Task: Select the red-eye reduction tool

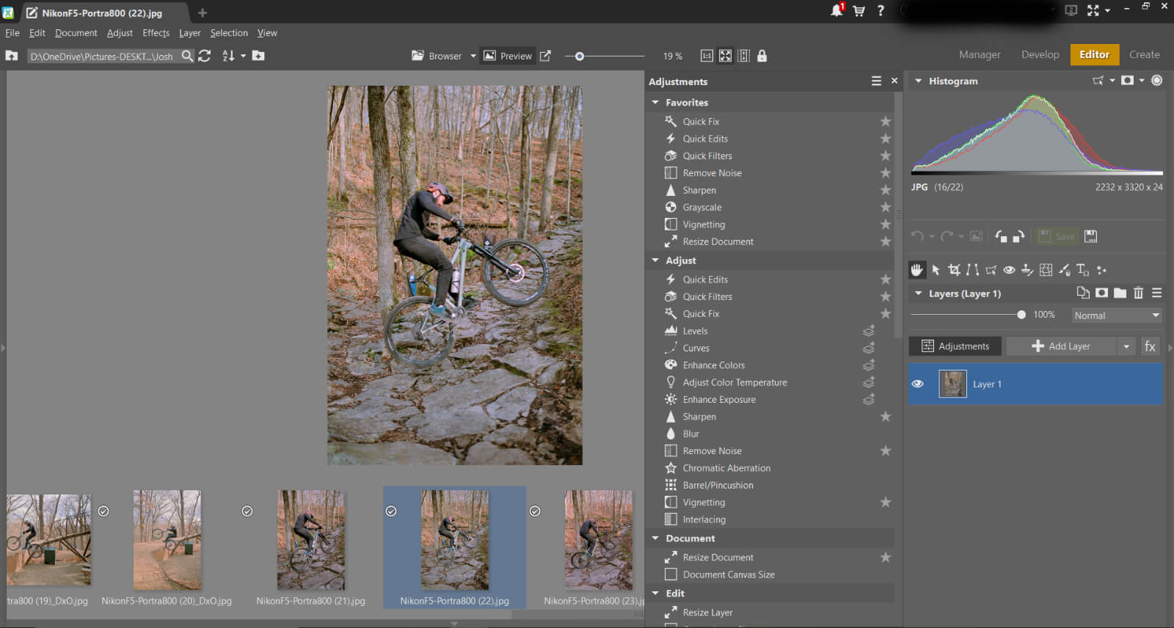Action: [x=1009, y=270]
